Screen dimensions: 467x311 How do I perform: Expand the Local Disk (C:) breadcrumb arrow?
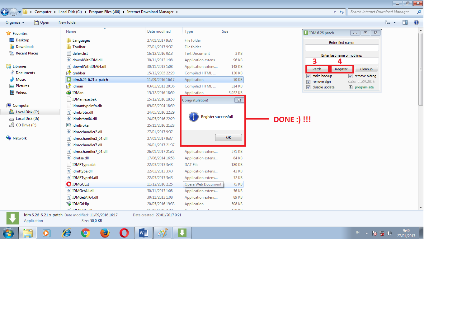pyautogui.click(x=85, y=12)
